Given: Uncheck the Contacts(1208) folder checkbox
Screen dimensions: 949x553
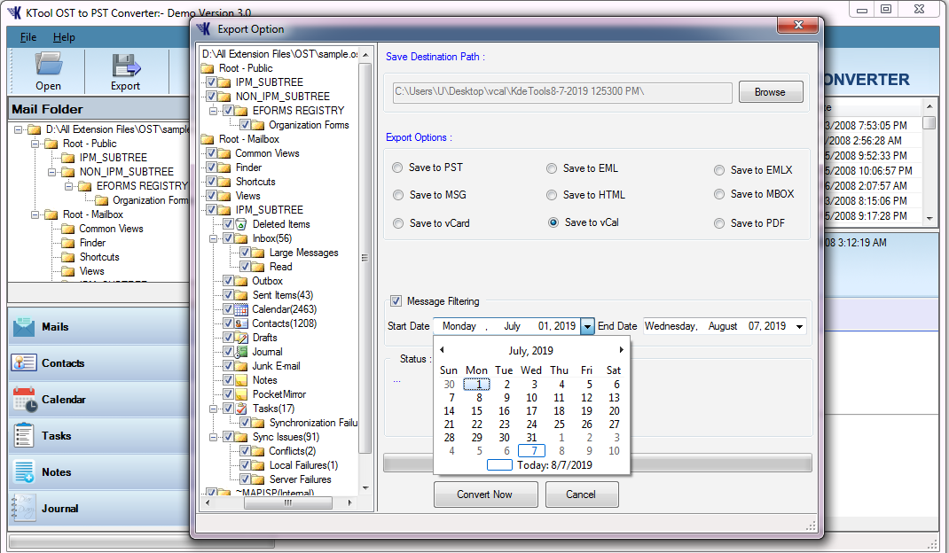Looking at the screenshot, I should 228,323.
